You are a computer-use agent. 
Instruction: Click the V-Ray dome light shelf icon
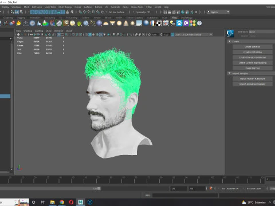[106, 23]
